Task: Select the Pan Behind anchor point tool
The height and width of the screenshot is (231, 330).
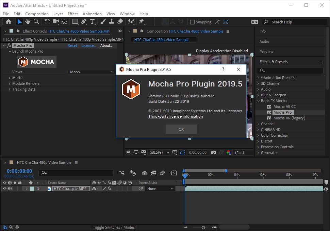Action: (x=64, y=22)
